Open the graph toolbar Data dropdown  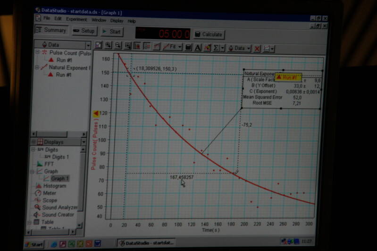point(240,48)
